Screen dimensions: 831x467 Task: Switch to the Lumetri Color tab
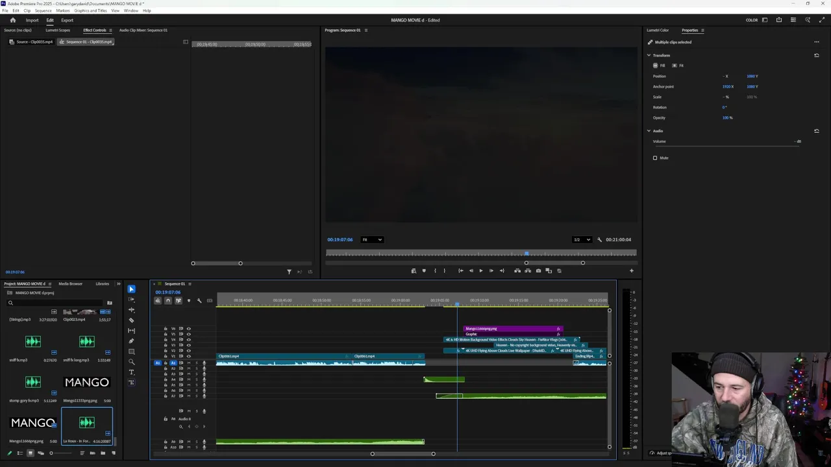658,30
